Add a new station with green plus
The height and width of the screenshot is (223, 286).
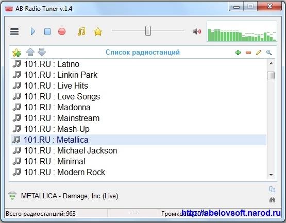[238, 53]
